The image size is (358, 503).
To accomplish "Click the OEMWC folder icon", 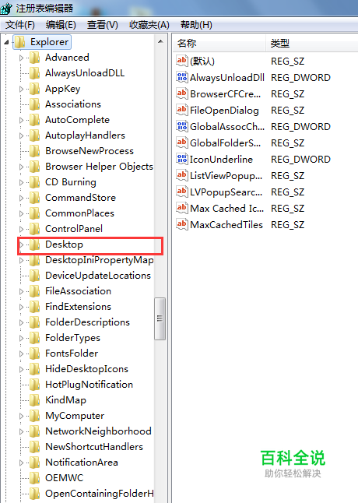I will tap(34, 478).
